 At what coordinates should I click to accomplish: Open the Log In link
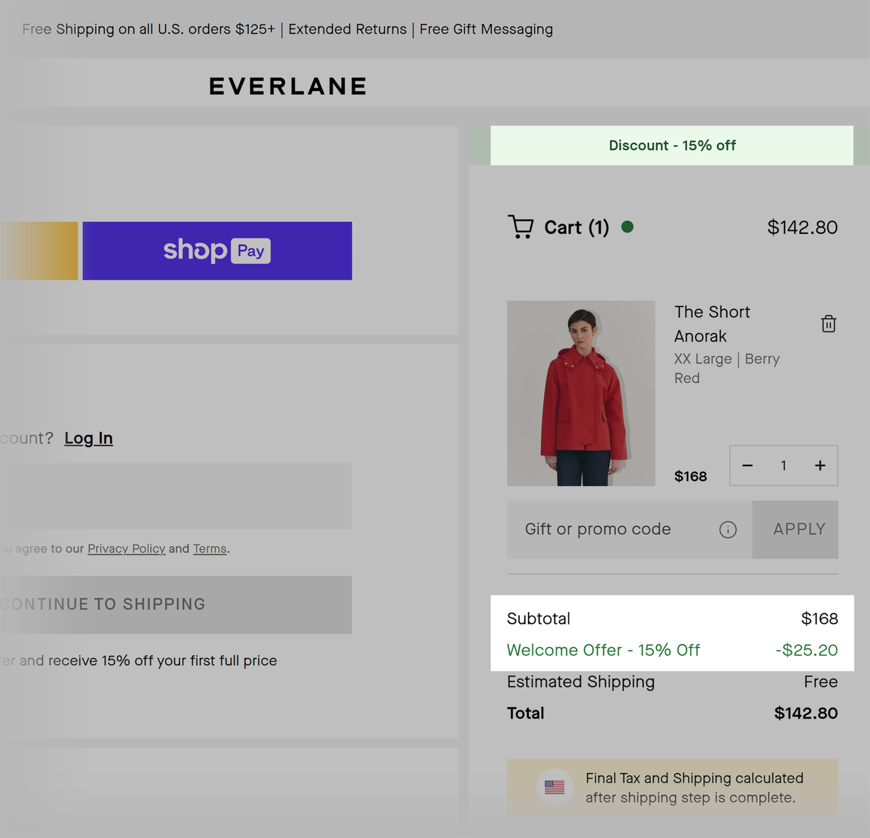pyautogui.click(x=88, y=438)
